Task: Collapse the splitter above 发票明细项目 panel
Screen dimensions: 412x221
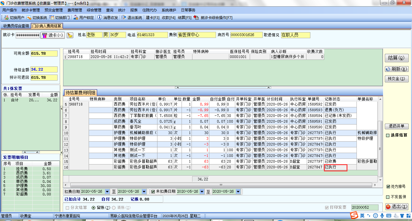Action: tap(31, 152)
